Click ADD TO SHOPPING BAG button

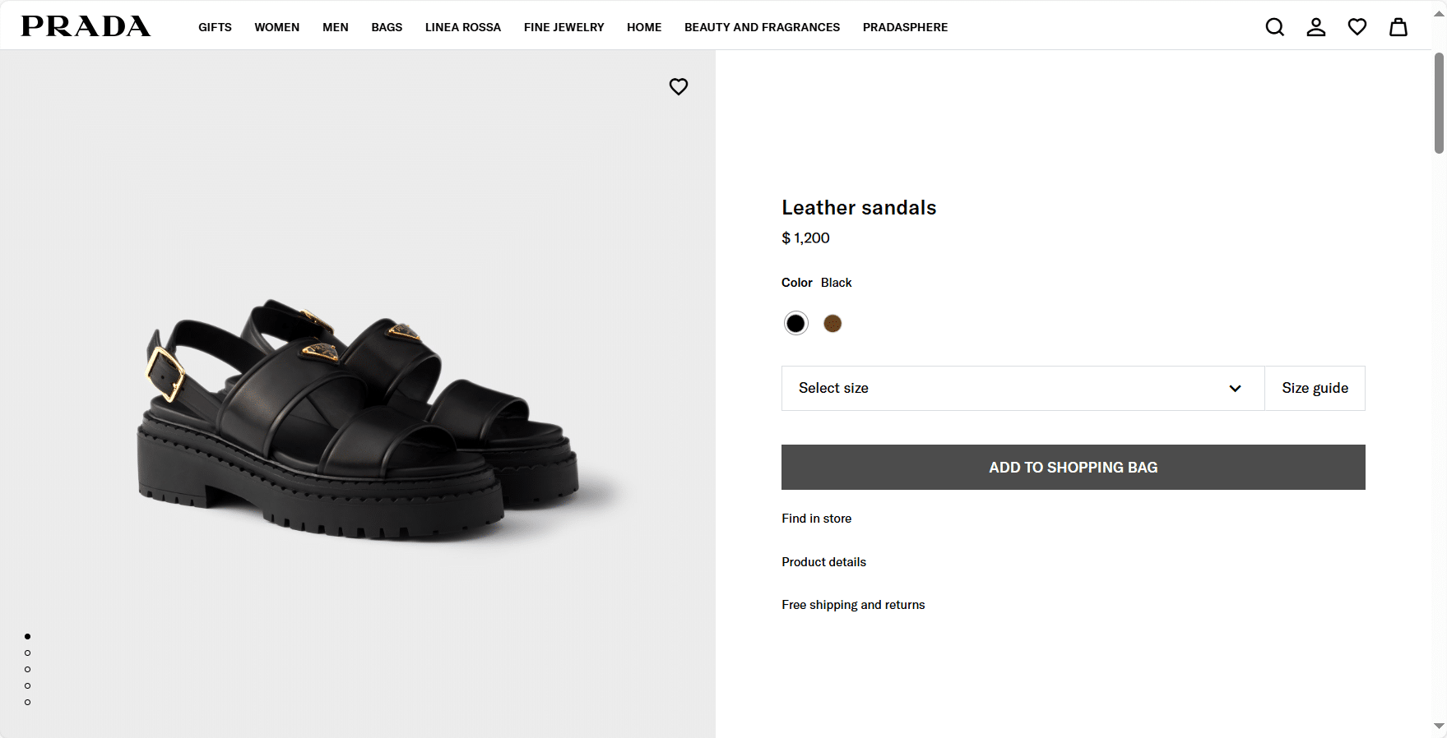point(1073,468)
